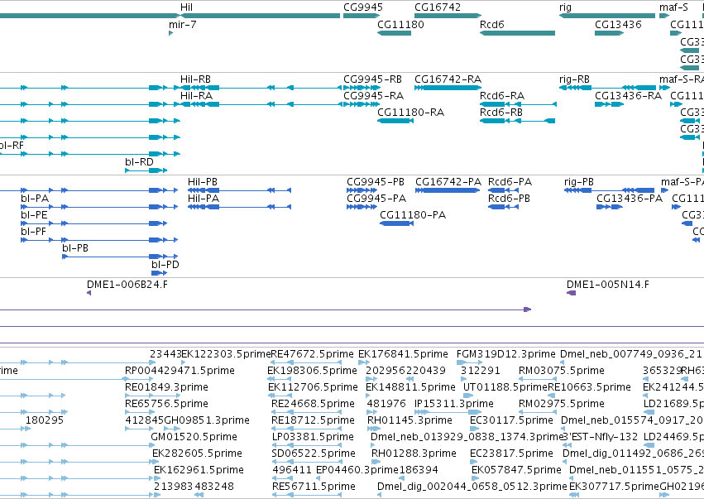This screenshot has width=704, height=499.
Task: Select the EK057847.5prime EST label
Action: coord(516,471)
